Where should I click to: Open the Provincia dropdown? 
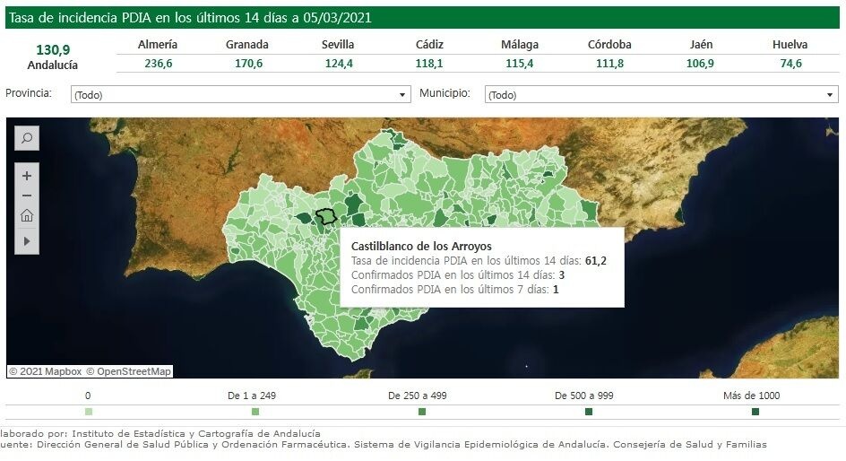tap(240, 95)
